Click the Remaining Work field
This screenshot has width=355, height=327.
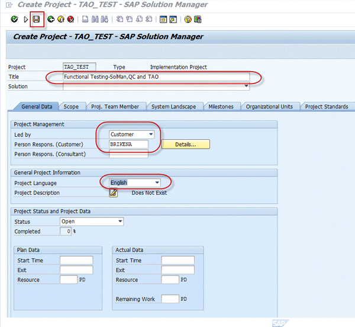click(x=170, y=299)
